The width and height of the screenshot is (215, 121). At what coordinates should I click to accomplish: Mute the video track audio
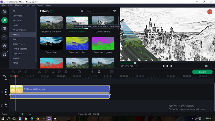6,92
